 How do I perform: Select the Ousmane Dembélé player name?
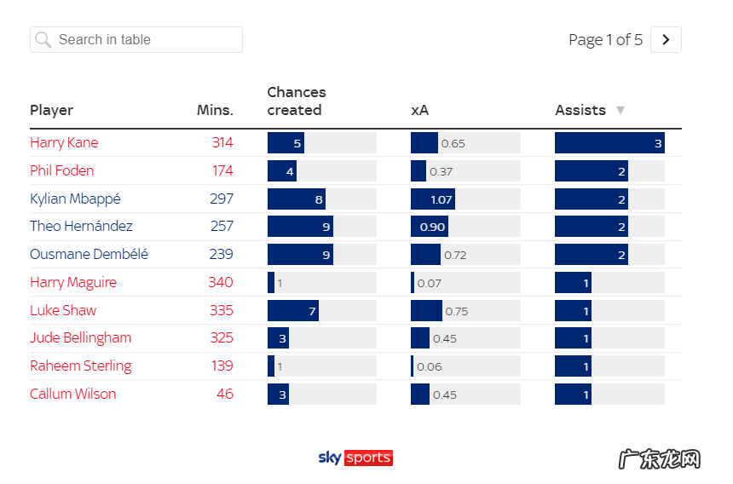pyautogui.click(x=89, y=254)
